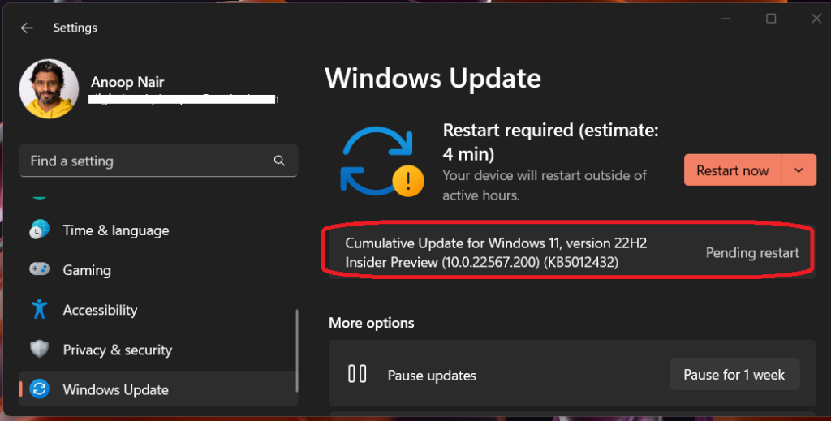Select Windows Update in sidebar
This screenshot has width=831, height=421.
(158, 389)
